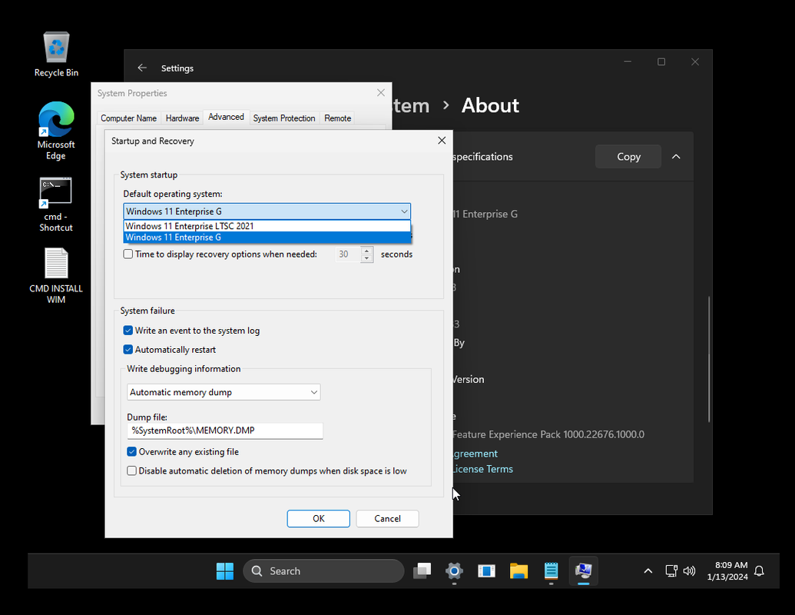Click the Settings gear icon in taskbar

click(454, 571)
